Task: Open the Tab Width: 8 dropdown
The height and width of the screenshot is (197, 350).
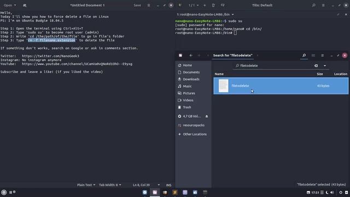Action: pos(110,185)
